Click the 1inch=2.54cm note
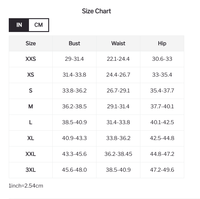Viewport: 200px width, 199px height. [26, 186]
